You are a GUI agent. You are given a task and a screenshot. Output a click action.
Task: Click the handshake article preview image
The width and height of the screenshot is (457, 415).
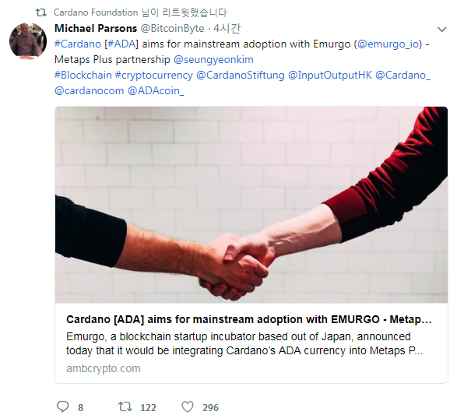tap(251, 205)
